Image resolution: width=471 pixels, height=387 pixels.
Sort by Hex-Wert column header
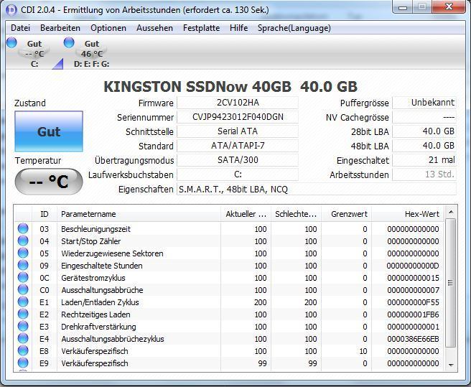click(408, 214)
